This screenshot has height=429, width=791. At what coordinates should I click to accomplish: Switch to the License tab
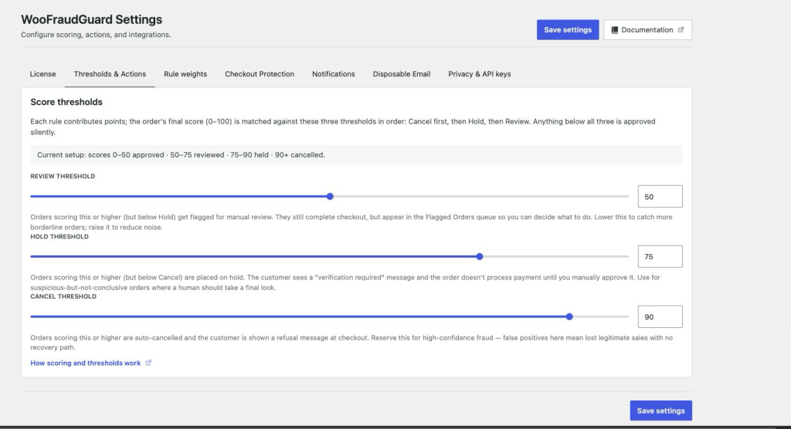click(x=43, y=74)
